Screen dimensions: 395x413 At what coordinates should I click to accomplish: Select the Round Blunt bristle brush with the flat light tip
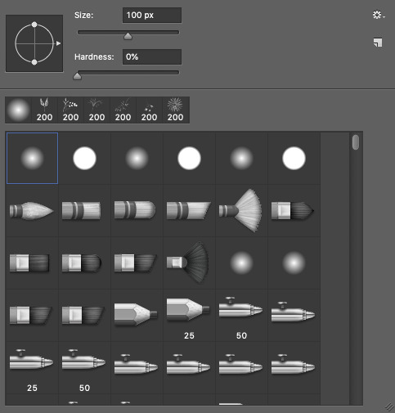pos(84,210)
